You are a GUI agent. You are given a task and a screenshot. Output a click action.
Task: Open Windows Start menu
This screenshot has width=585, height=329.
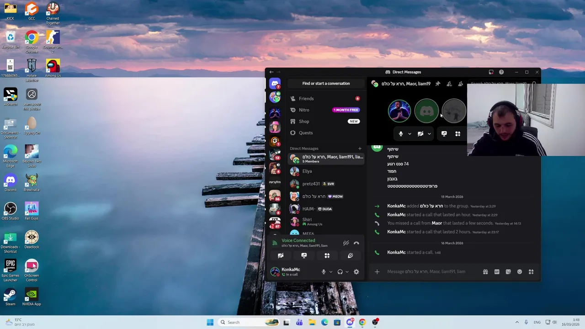point(210,322)
